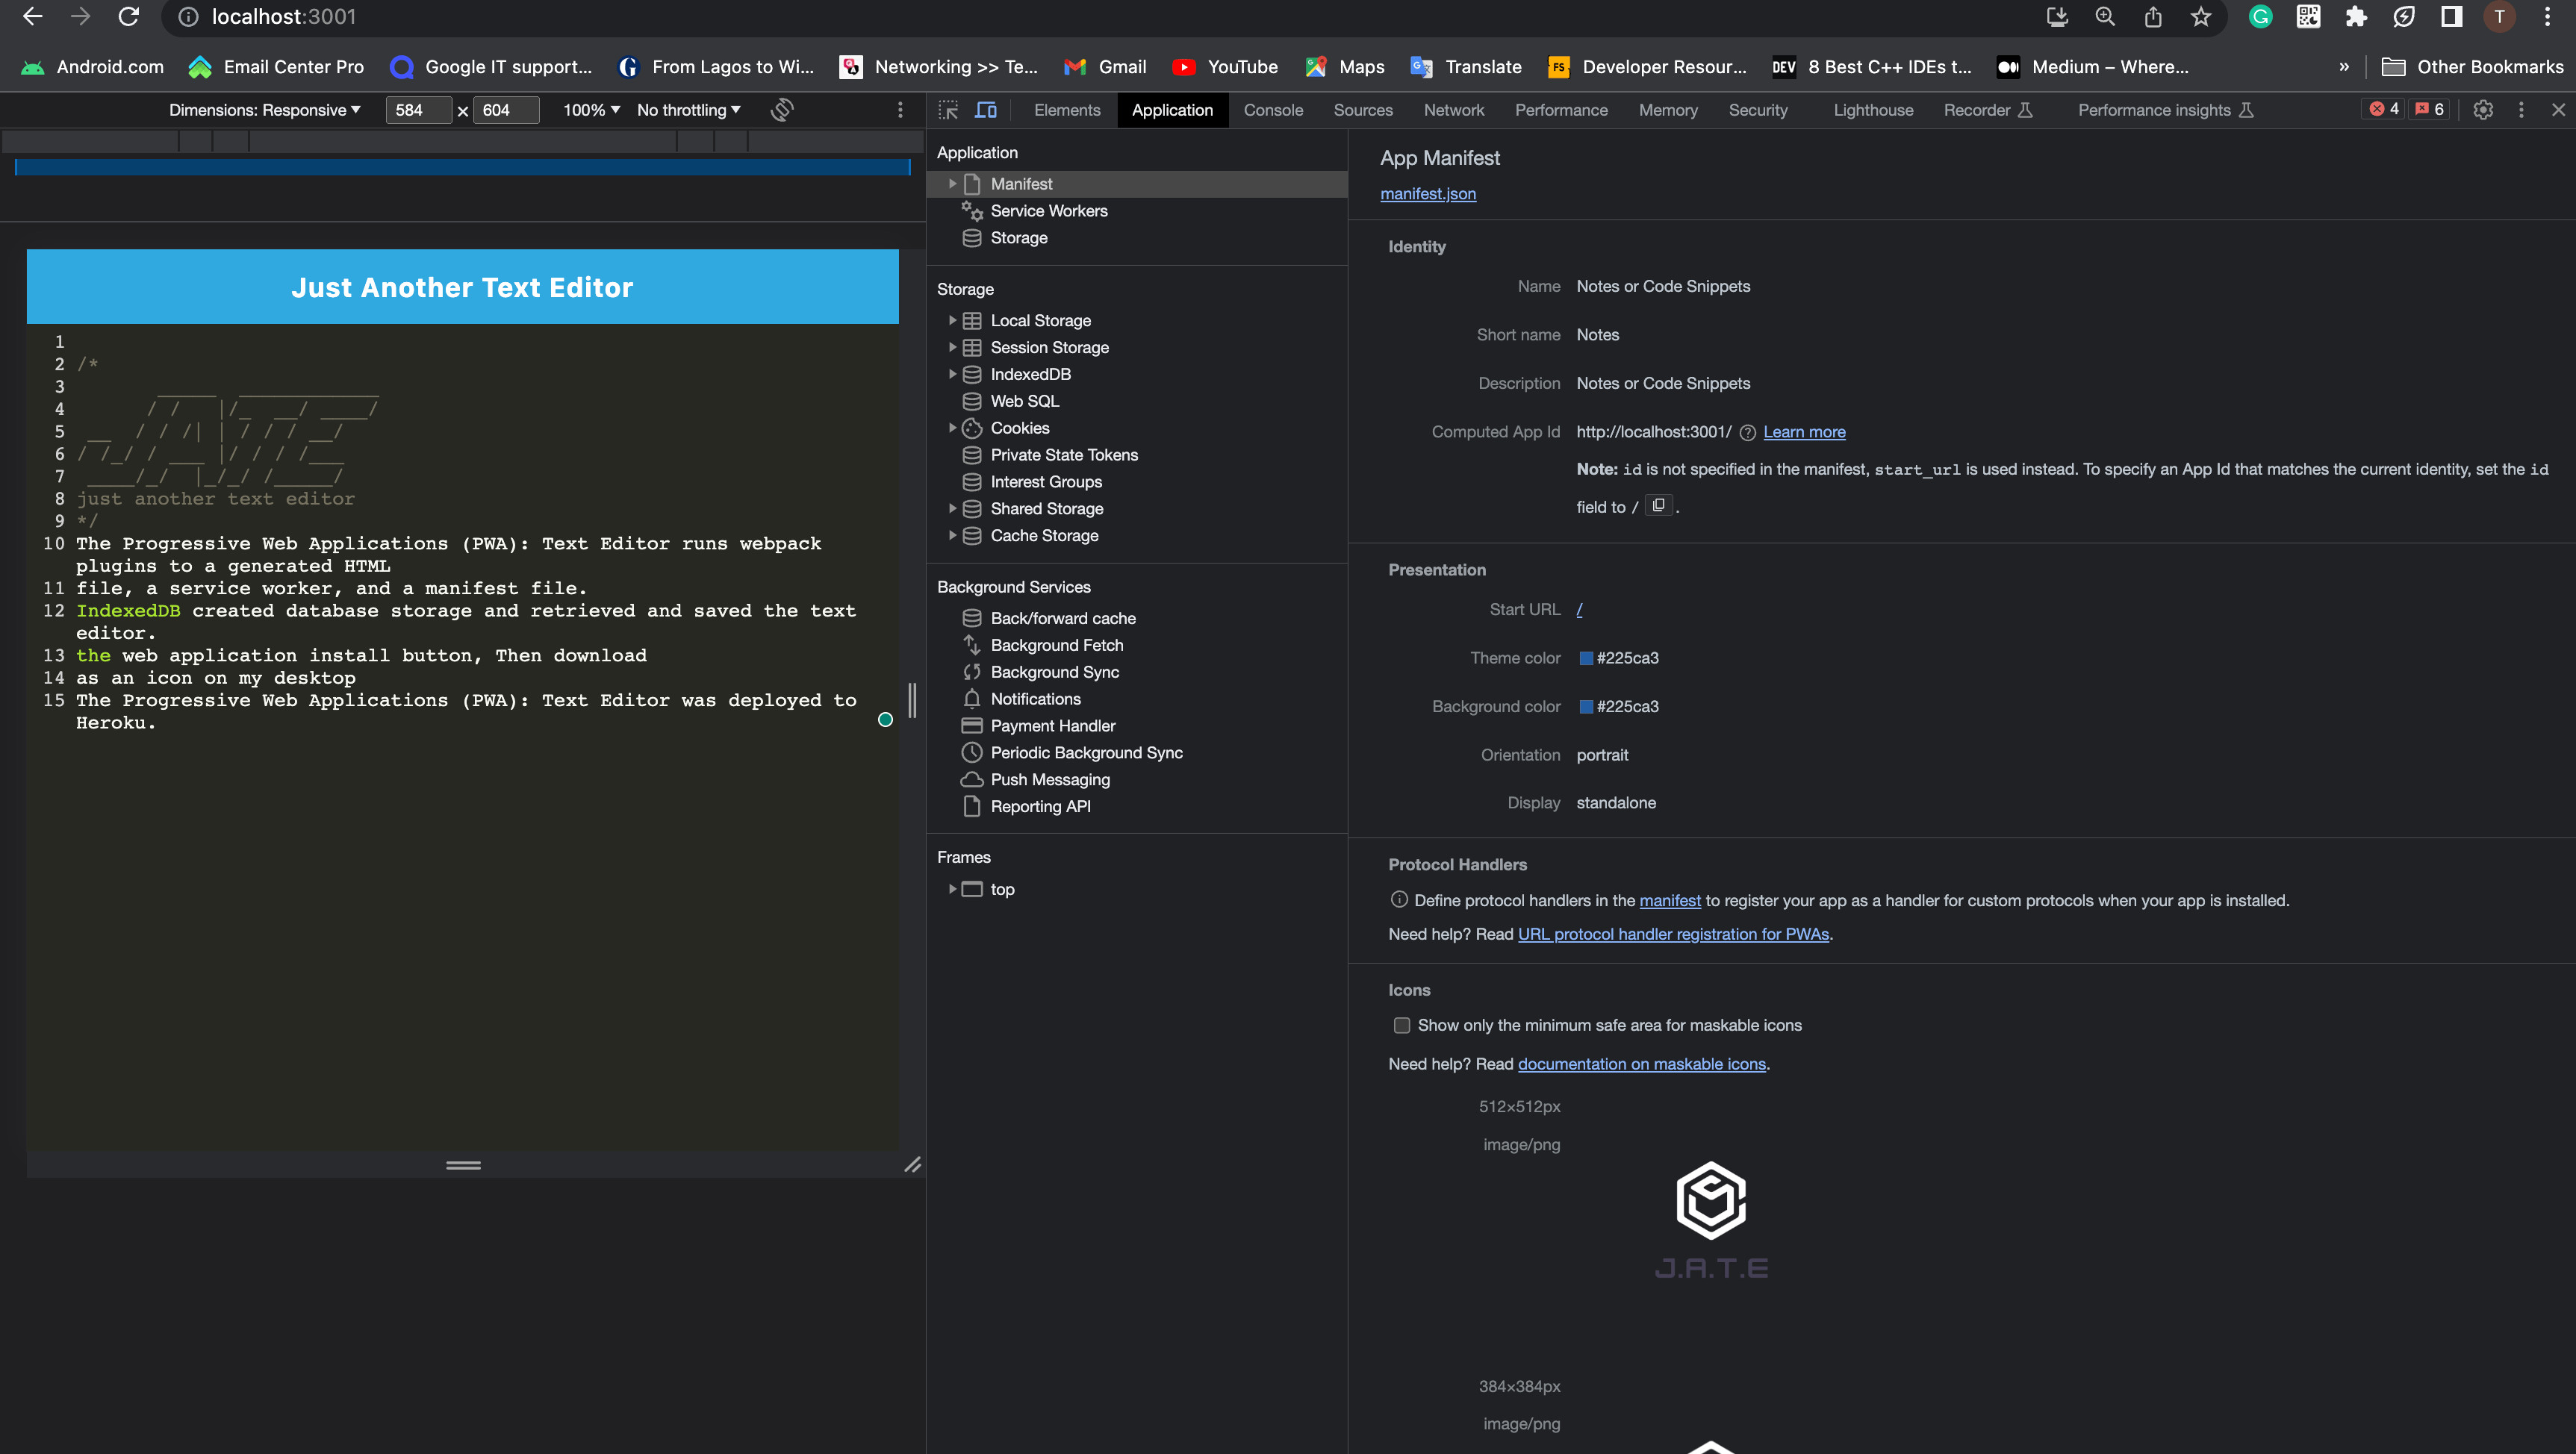
Task: Click the bookmark star icon
Action: 2200,17
